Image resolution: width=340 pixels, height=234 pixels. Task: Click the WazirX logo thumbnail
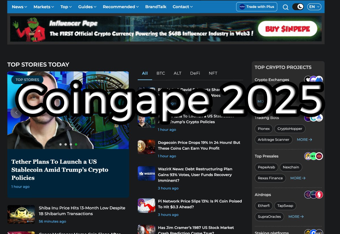click(146, 173)
